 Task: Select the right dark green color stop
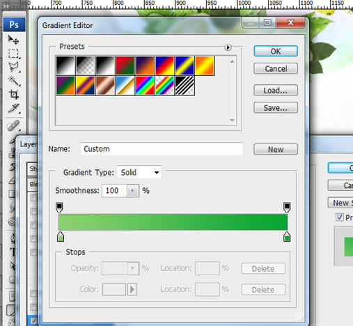(x=287, y=237)
